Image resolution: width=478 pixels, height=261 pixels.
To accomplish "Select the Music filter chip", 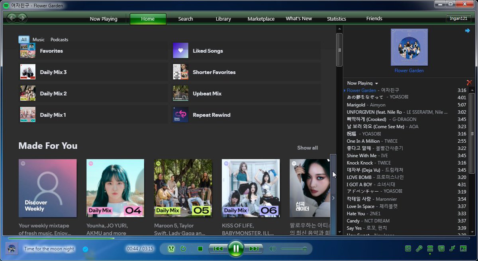I will 39,39.
